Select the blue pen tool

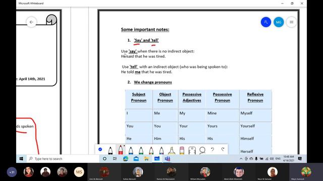(x=131, y=150)
